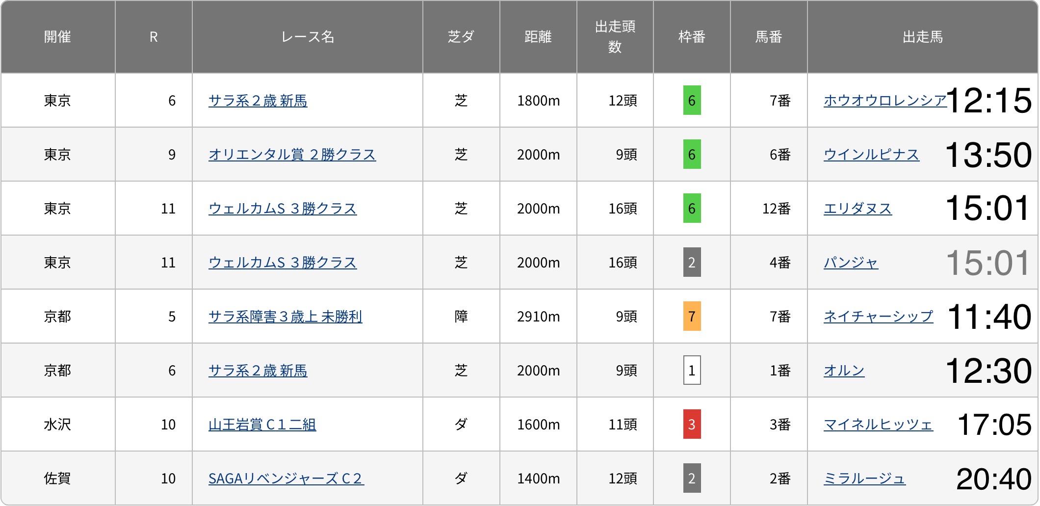This screenshot has width=1040, height=506.
Task: Open the SAGAリベンジャーズ C2 race link
Action: point(286,479)
